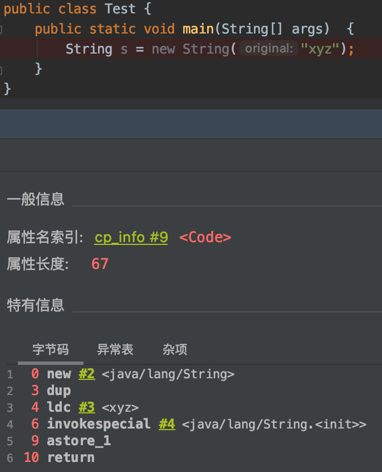Click the highlighted String declaration line
382x472 pixels.
pos(167,49)
